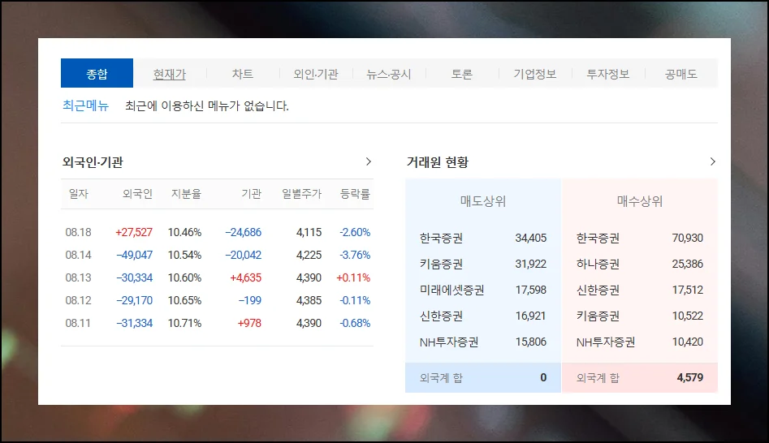
Task: Go to the 외인·기관 tab
Action: (316, 74)
